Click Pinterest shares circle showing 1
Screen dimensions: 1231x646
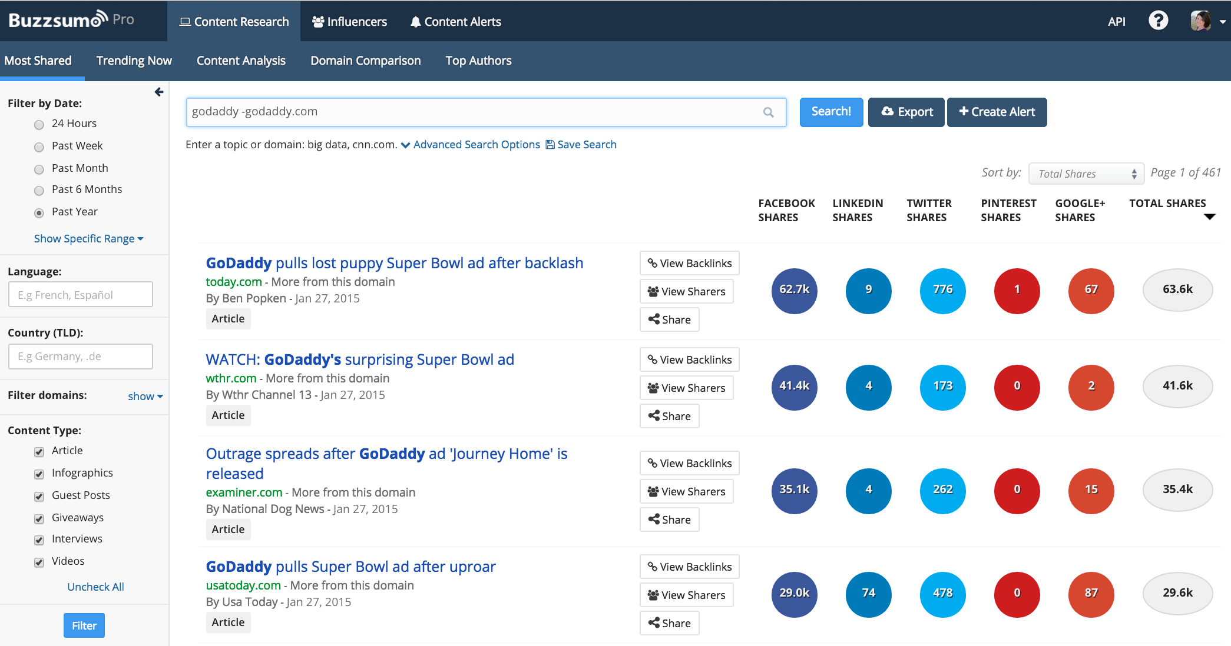(x=1017, y=291)
